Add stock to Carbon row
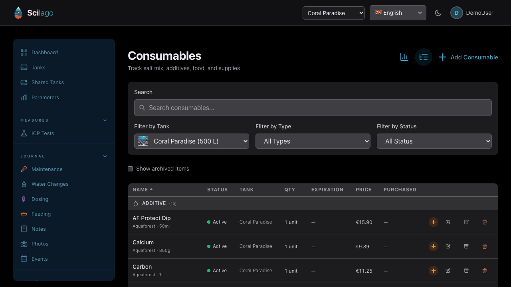This screenshot has width=511, height=287. (x=434, y=271)
